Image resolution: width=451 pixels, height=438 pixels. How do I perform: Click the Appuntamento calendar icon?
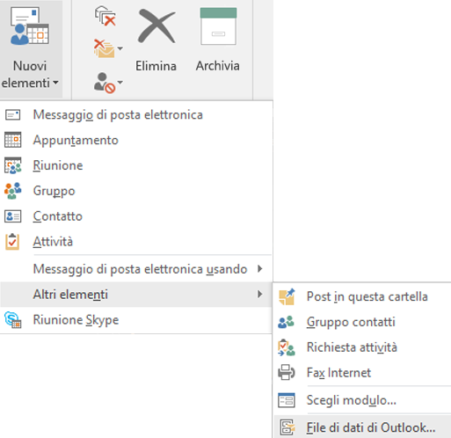(12, 140)
